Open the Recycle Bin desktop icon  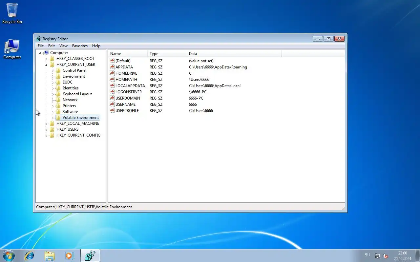point(12,13)
